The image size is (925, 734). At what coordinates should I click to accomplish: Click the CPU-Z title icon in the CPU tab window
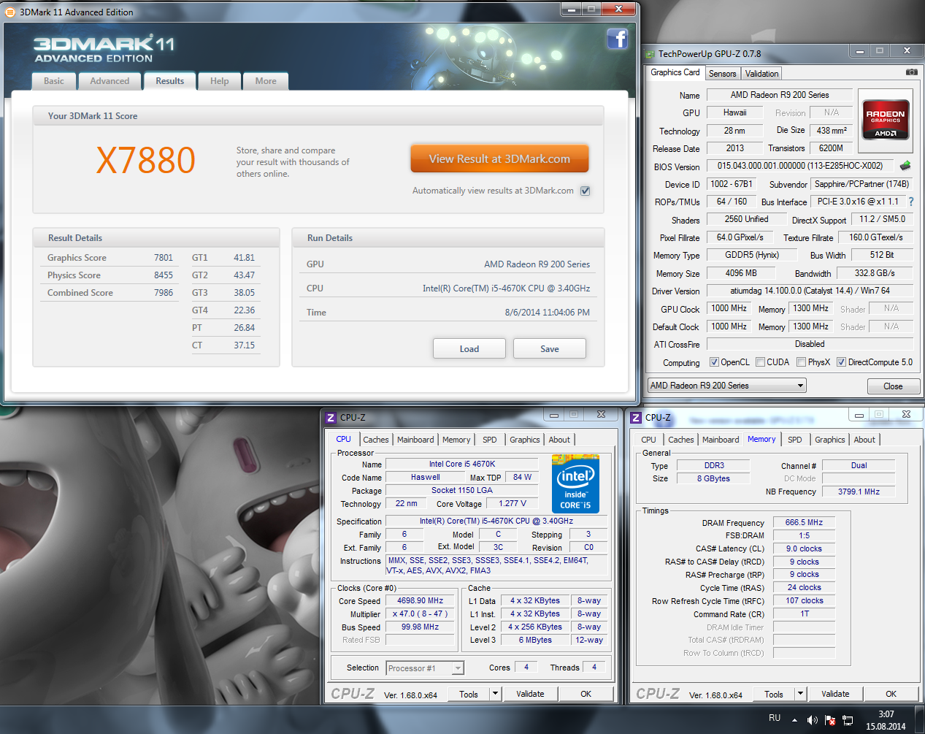coord(331,418)
